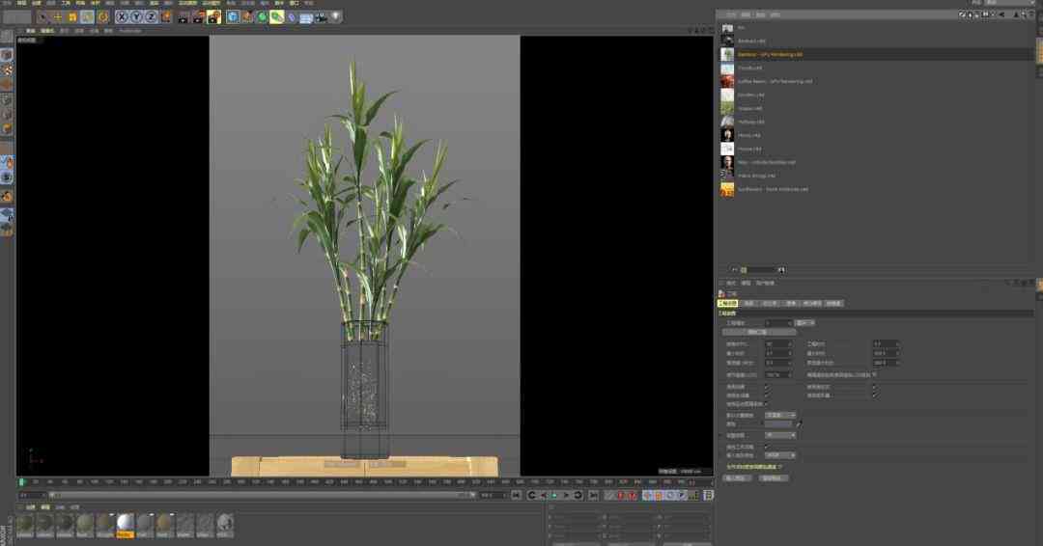Click the magnet snap icon in left palette
1043x546 pixels.
click(7, 196)
